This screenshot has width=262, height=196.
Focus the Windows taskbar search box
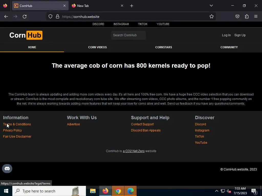point(49,191)
